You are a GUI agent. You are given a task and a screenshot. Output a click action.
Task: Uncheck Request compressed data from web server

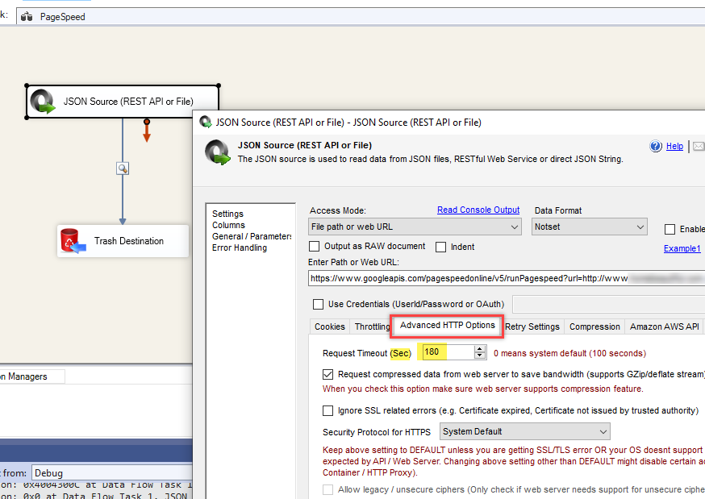[327, 374]
